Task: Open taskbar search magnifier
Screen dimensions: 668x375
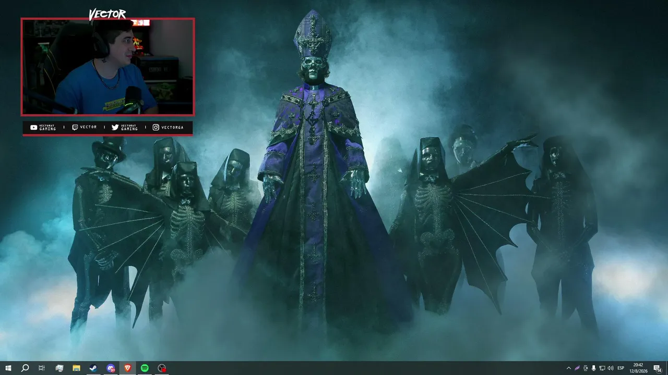Action: pyautogui.click(x=25, y=368)
